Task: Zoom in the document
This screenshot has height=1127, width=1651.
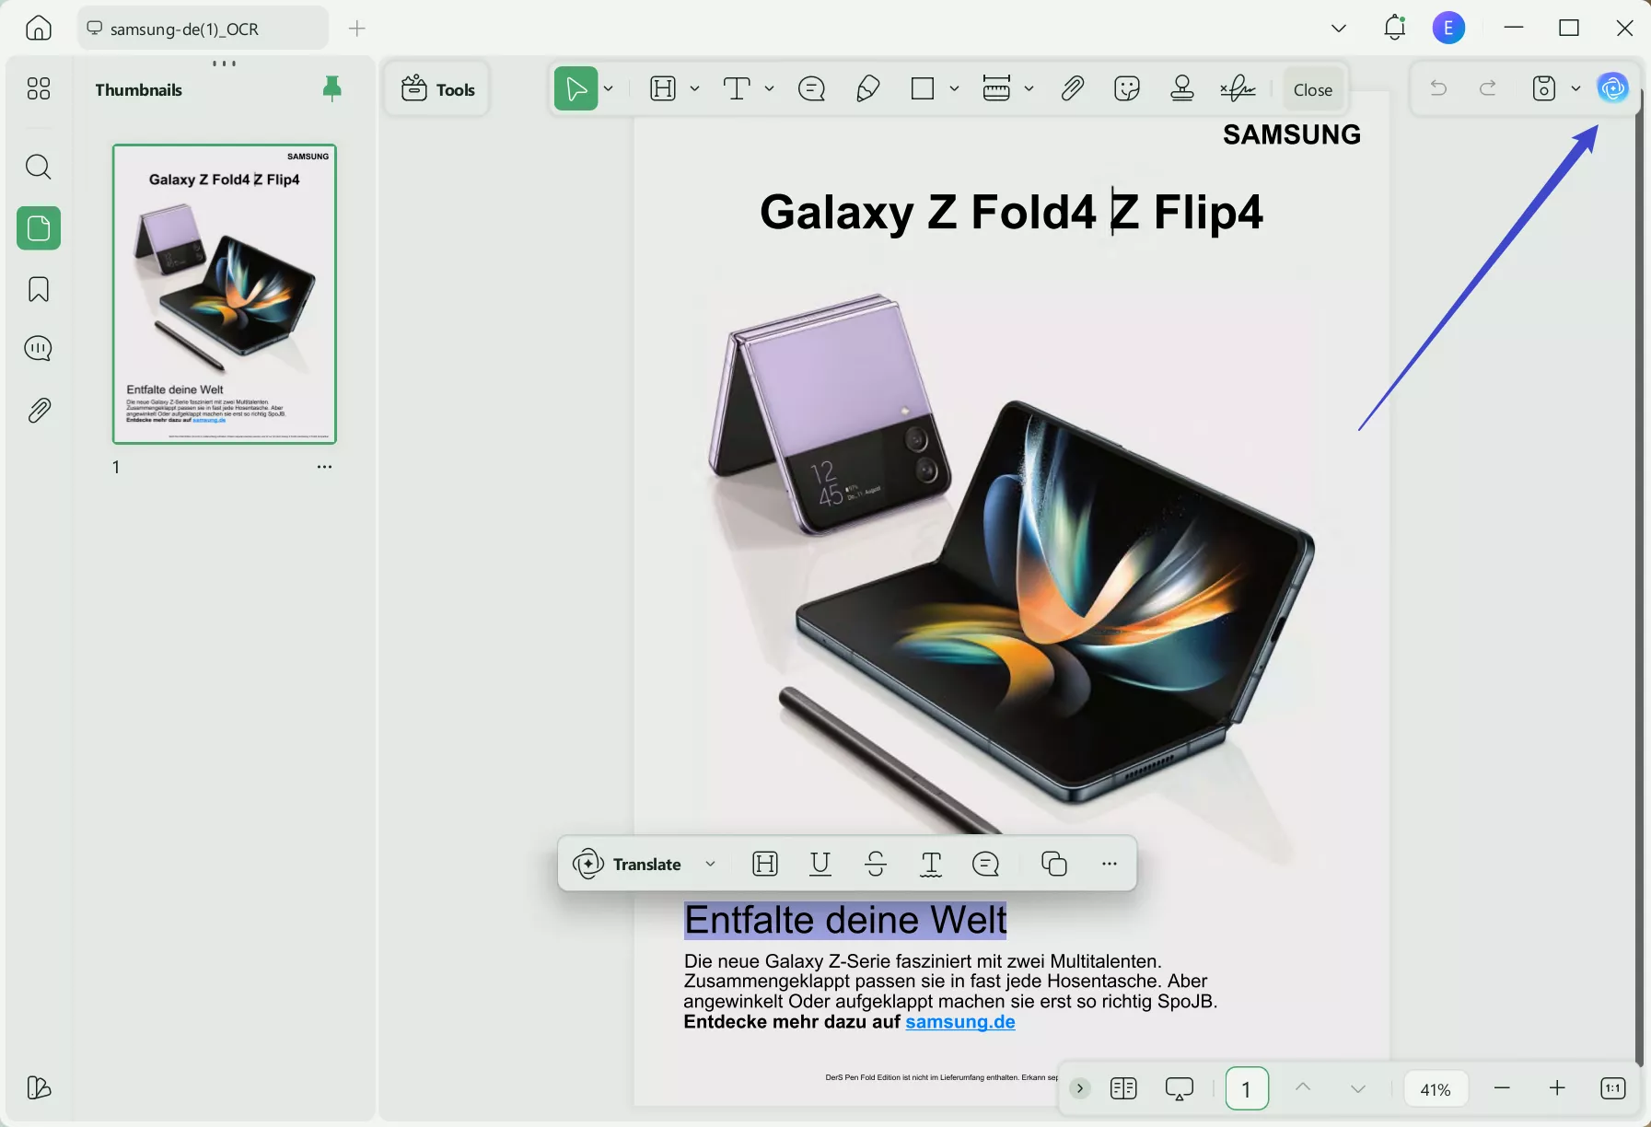Action: coord(1557,1088)
